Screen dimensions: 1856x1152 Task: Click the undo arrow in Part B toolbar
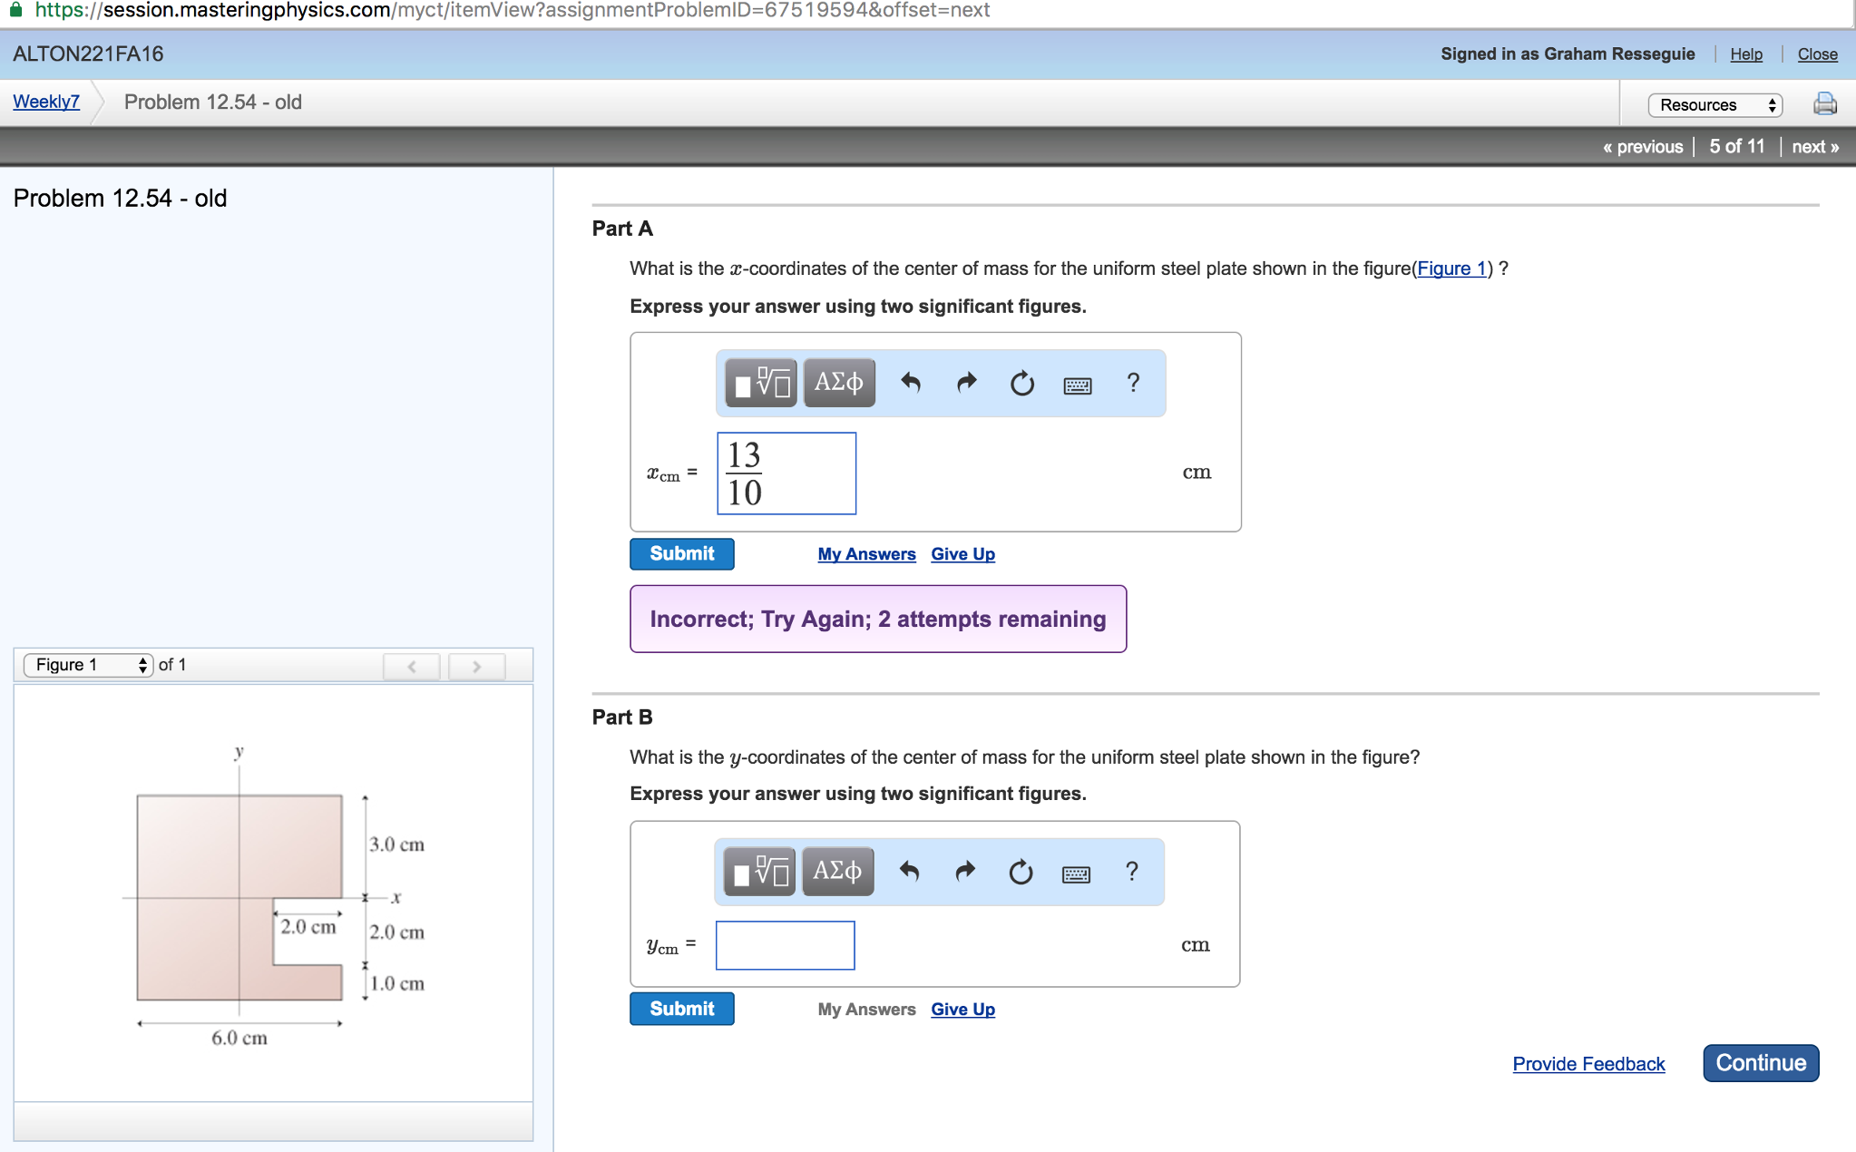[x=909, y=872]
